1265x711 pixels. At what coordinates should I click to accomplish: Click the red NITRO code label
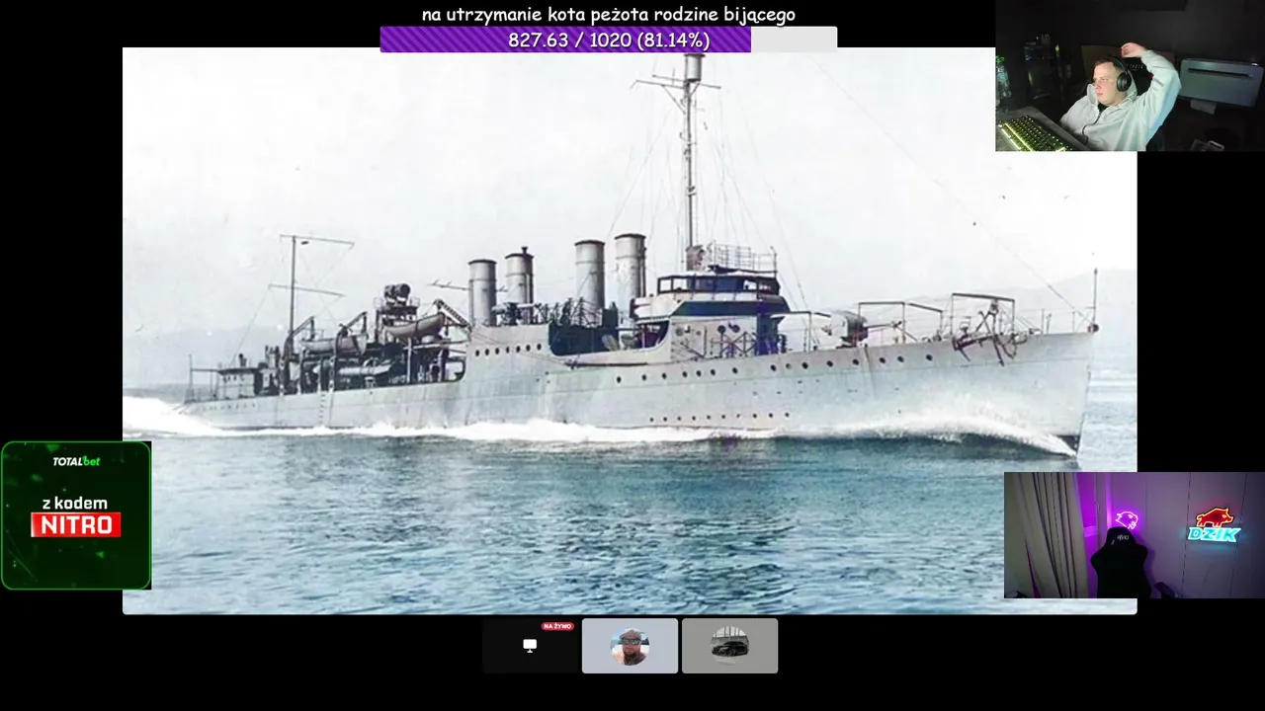[x=76, y=525]
